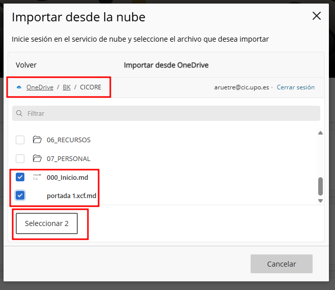The width and height of the screenshot is (335, 290).
Task: Click the file list scrollbar thumb
Action: tap(320, 186)
